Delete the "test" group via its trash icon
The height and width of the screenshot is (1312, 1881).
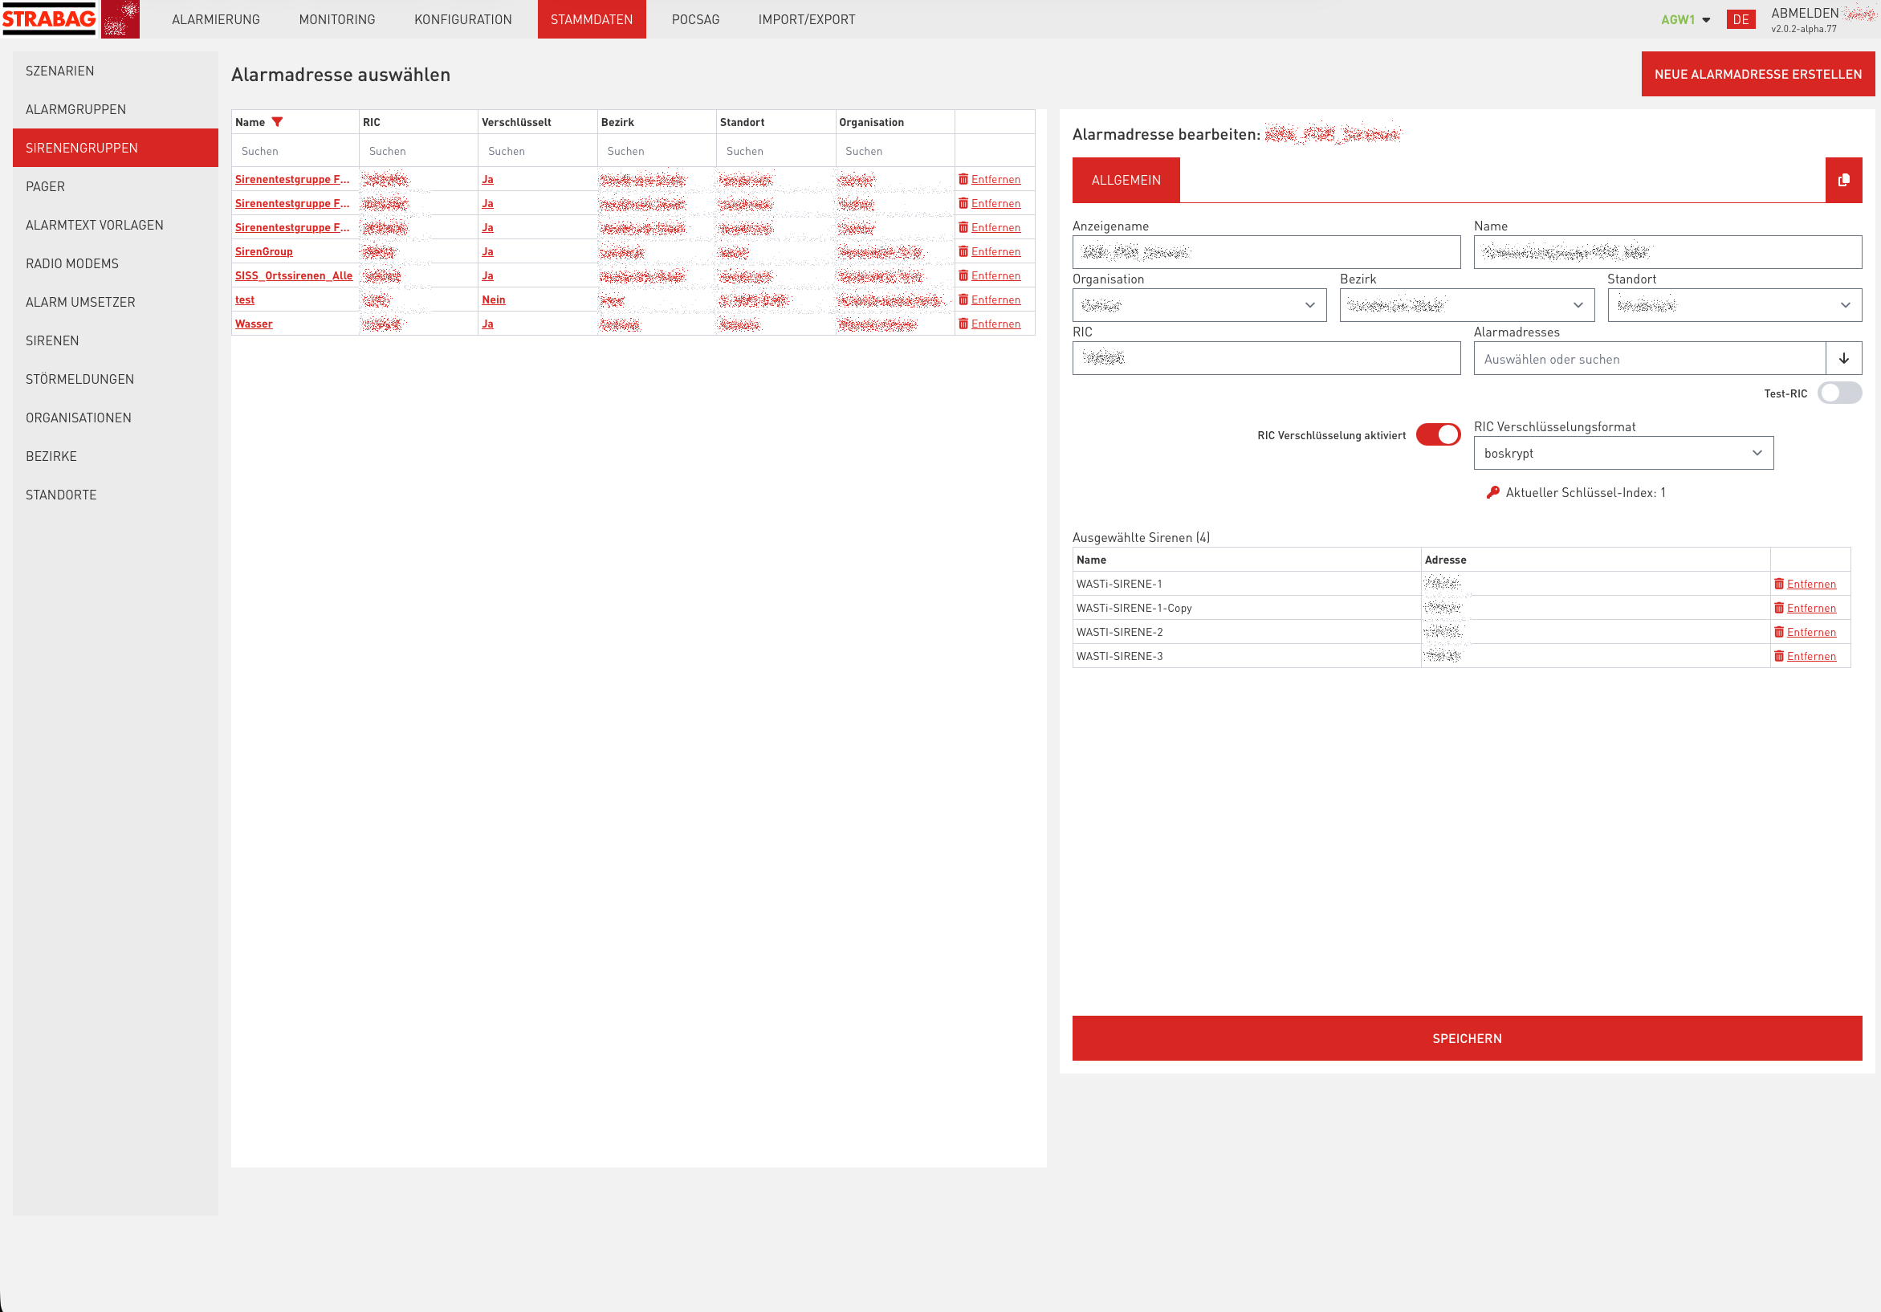(x=963, y=299)
